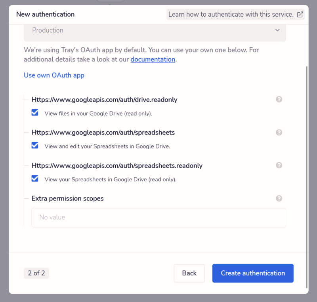The width and height of the screenshot is (317, 302).
Task: Click help icon for Extra permission scopes
Action: pyautogui.click(x=279, y=198)
